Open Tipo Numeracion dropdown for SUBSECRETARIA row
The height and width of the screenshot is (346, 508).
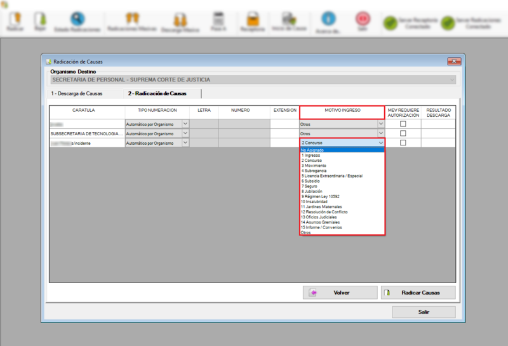tap(185, 133)
